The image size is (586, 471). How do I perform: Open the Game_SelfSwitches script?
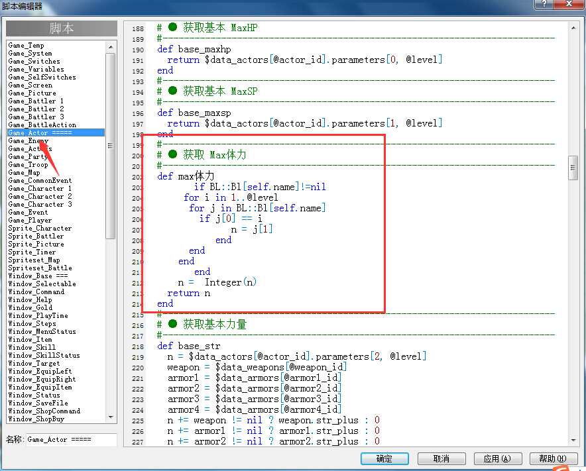click(x=42, y=78)
